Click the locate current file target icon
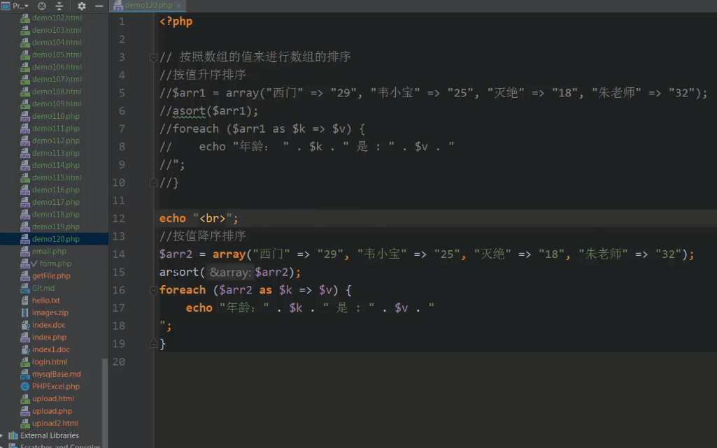Viewport: 717px width, 448px height. [42, 6]
